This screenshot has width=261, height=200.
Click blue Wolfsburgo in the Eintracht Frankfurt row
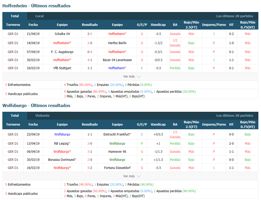tap(62, 134)
